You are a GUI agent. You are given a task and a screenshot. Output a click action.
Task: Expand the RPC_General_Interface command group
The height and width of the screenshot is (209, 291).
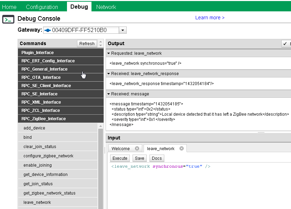(45, 69)
